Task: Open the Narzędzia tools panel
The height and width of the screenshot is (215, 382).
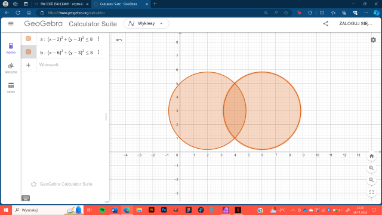Action: click(11, 68)
